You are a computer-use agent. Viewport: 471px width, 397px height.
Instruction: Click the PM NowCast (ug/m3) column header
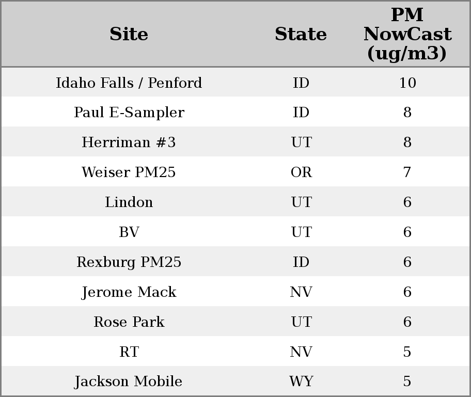coord(407,34)
